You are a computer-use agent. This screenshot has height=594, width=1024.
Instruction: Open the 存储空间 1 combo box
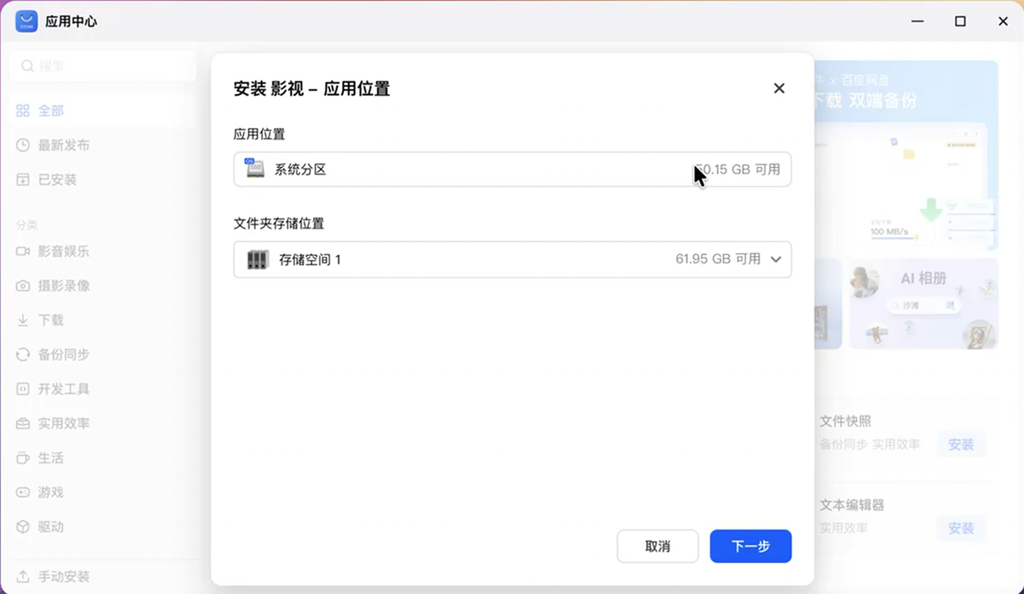point(512,259)
